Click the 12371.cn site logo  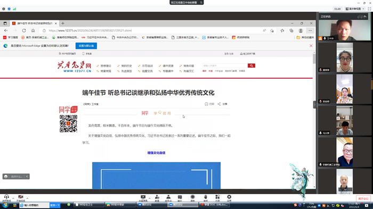click(x=74, y=66)
